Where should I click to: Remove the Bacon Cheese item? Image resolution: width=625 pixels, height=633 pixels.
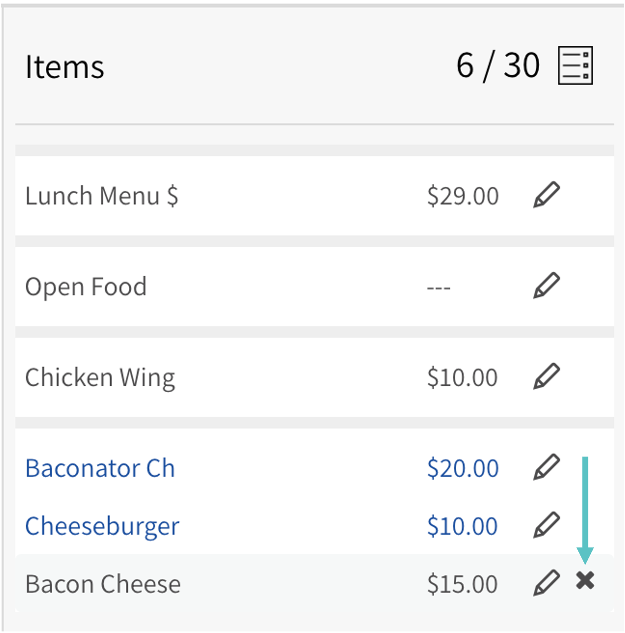(585, 581)
